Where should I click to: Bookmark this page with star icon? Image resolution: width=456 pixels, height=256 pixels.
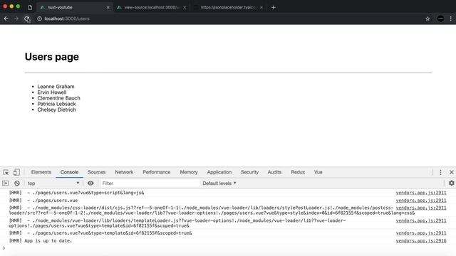tap(427, 18)
